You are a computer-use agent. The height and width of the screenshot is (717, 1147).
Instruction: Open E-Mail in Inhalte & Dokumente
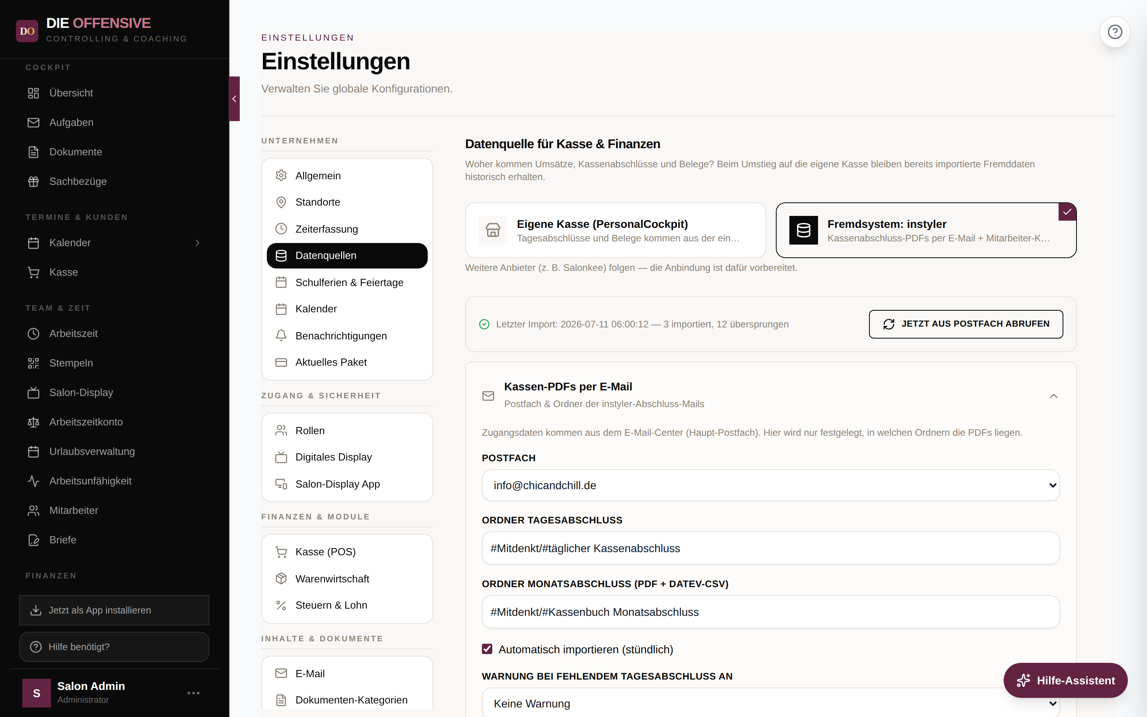(x=347, y=673)
